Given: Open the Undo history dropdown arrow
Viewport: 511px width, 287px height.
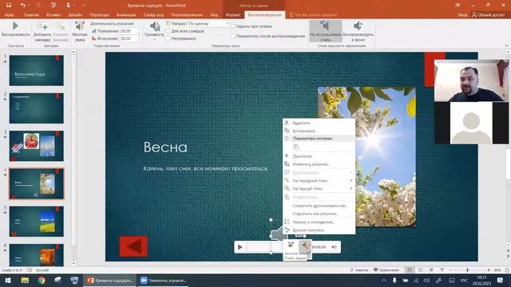Looking at the screenshot, I should point(29,6).
